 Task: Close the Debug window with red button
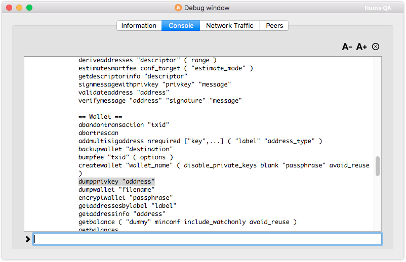tap(9, 8)
